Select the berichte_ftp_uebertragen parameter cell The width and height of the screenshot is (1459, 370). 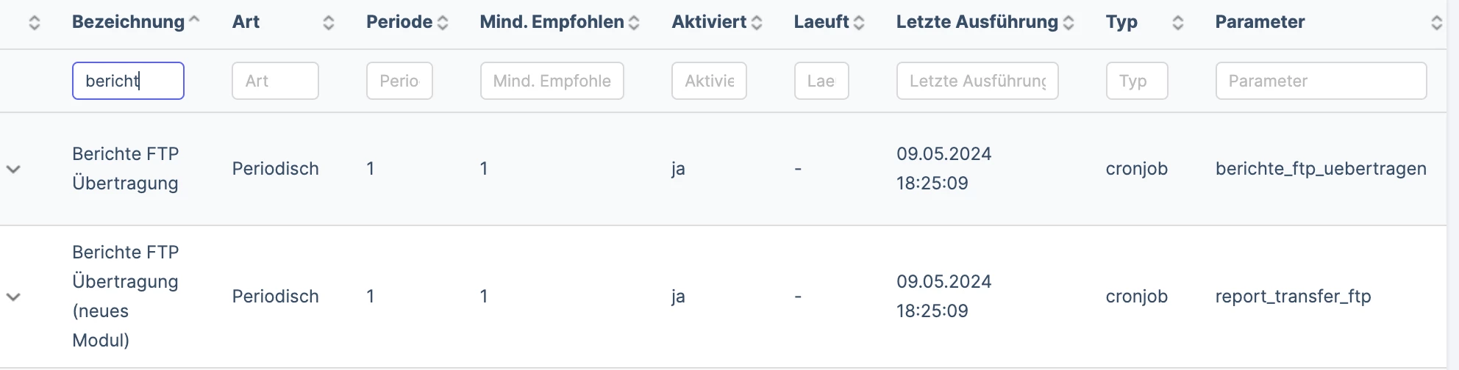coord(1321,169)
